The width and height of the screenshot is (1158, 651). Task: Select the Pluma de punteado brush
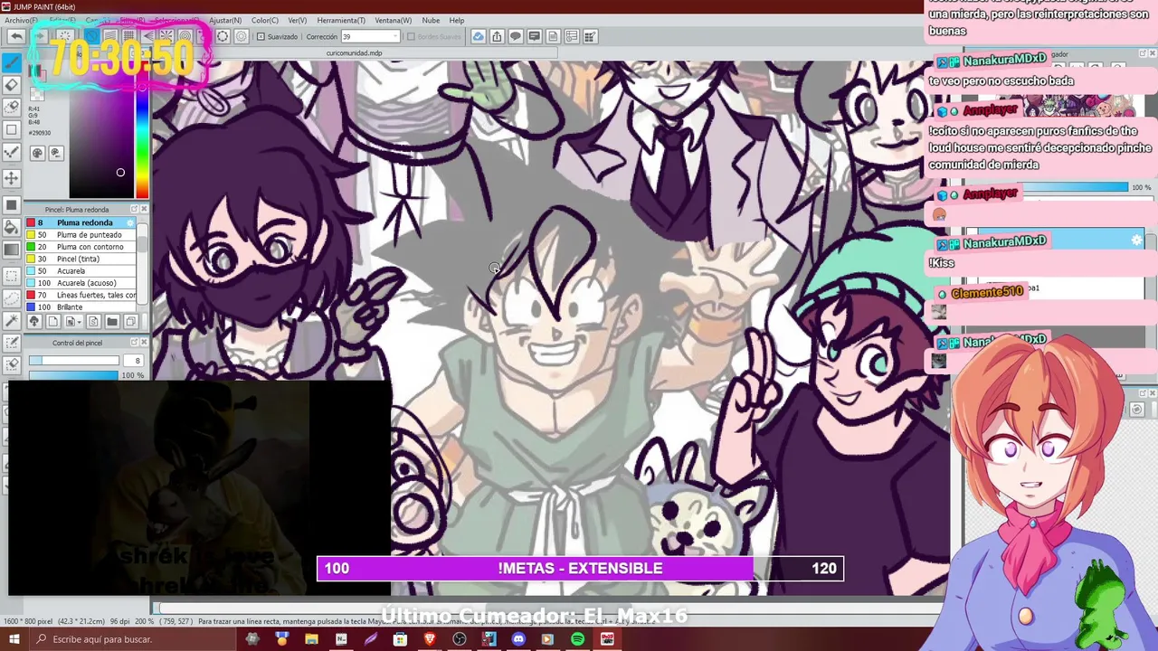pos(81,235)
